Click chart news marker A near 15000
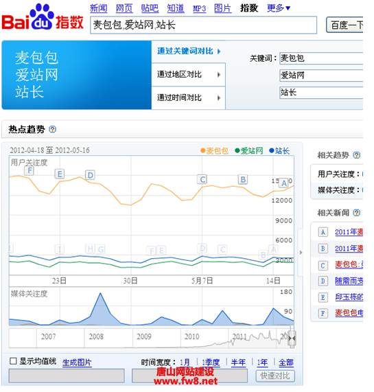 283,183
